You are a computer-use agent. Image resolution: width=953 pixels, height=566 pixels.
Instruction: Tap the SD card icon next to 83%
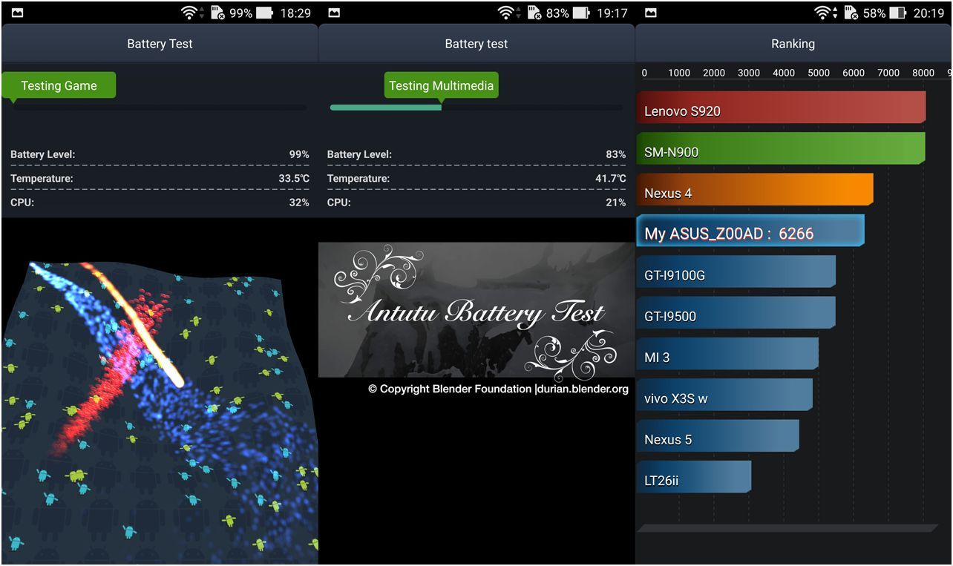[x=535, y=13]
